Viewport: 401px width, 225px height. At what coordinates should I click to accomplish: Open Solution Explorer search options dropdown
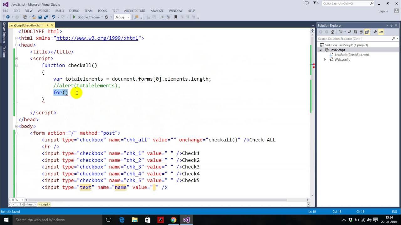pos(398,39)
